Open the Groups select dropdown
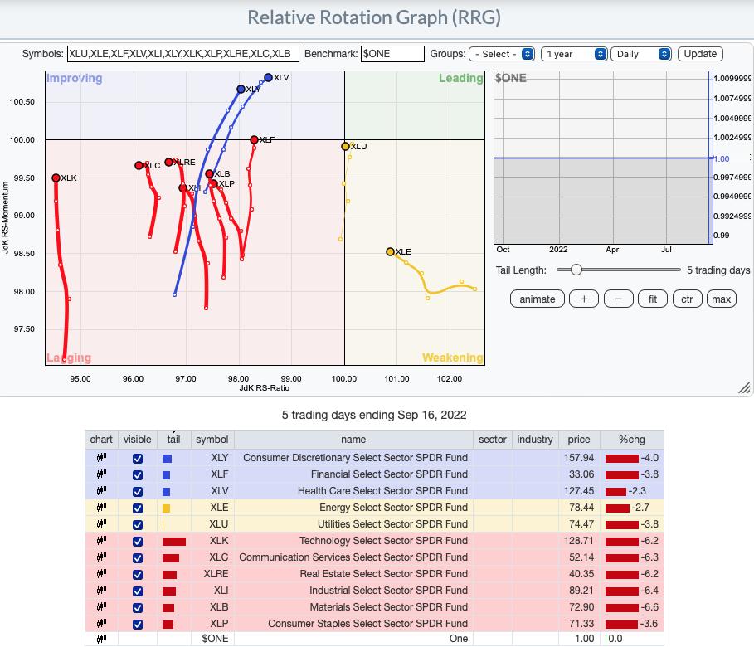Image resolution: width=754 pixels, height=647 pixels. tap(502, 54)
